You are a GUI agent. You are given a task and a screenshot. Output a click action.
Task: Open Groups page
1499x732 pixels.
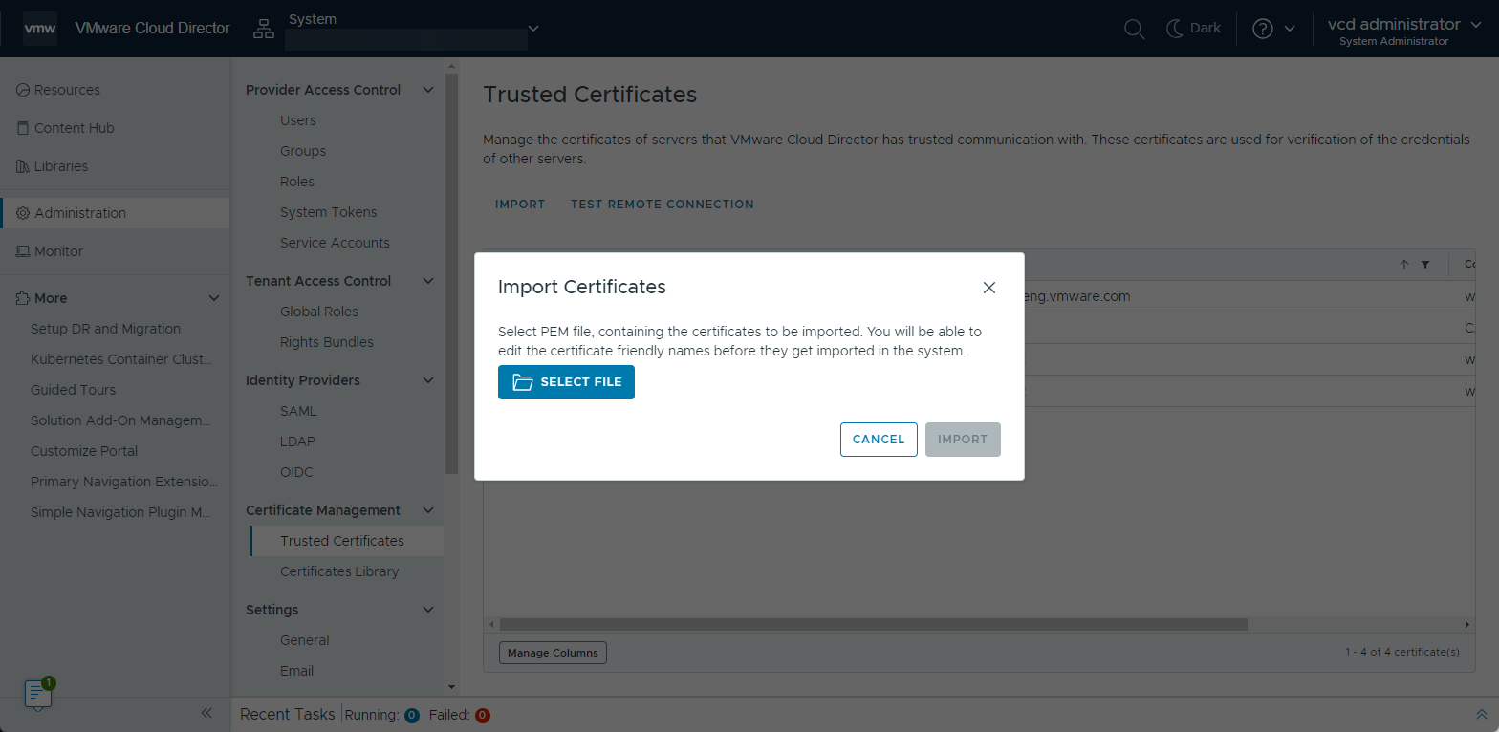[x=303, y=151]
